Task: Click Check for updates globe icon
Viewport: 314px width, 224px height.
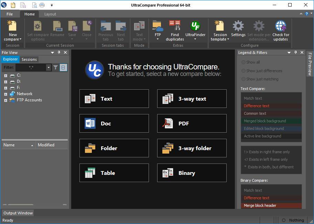Action: click(281, 26)
